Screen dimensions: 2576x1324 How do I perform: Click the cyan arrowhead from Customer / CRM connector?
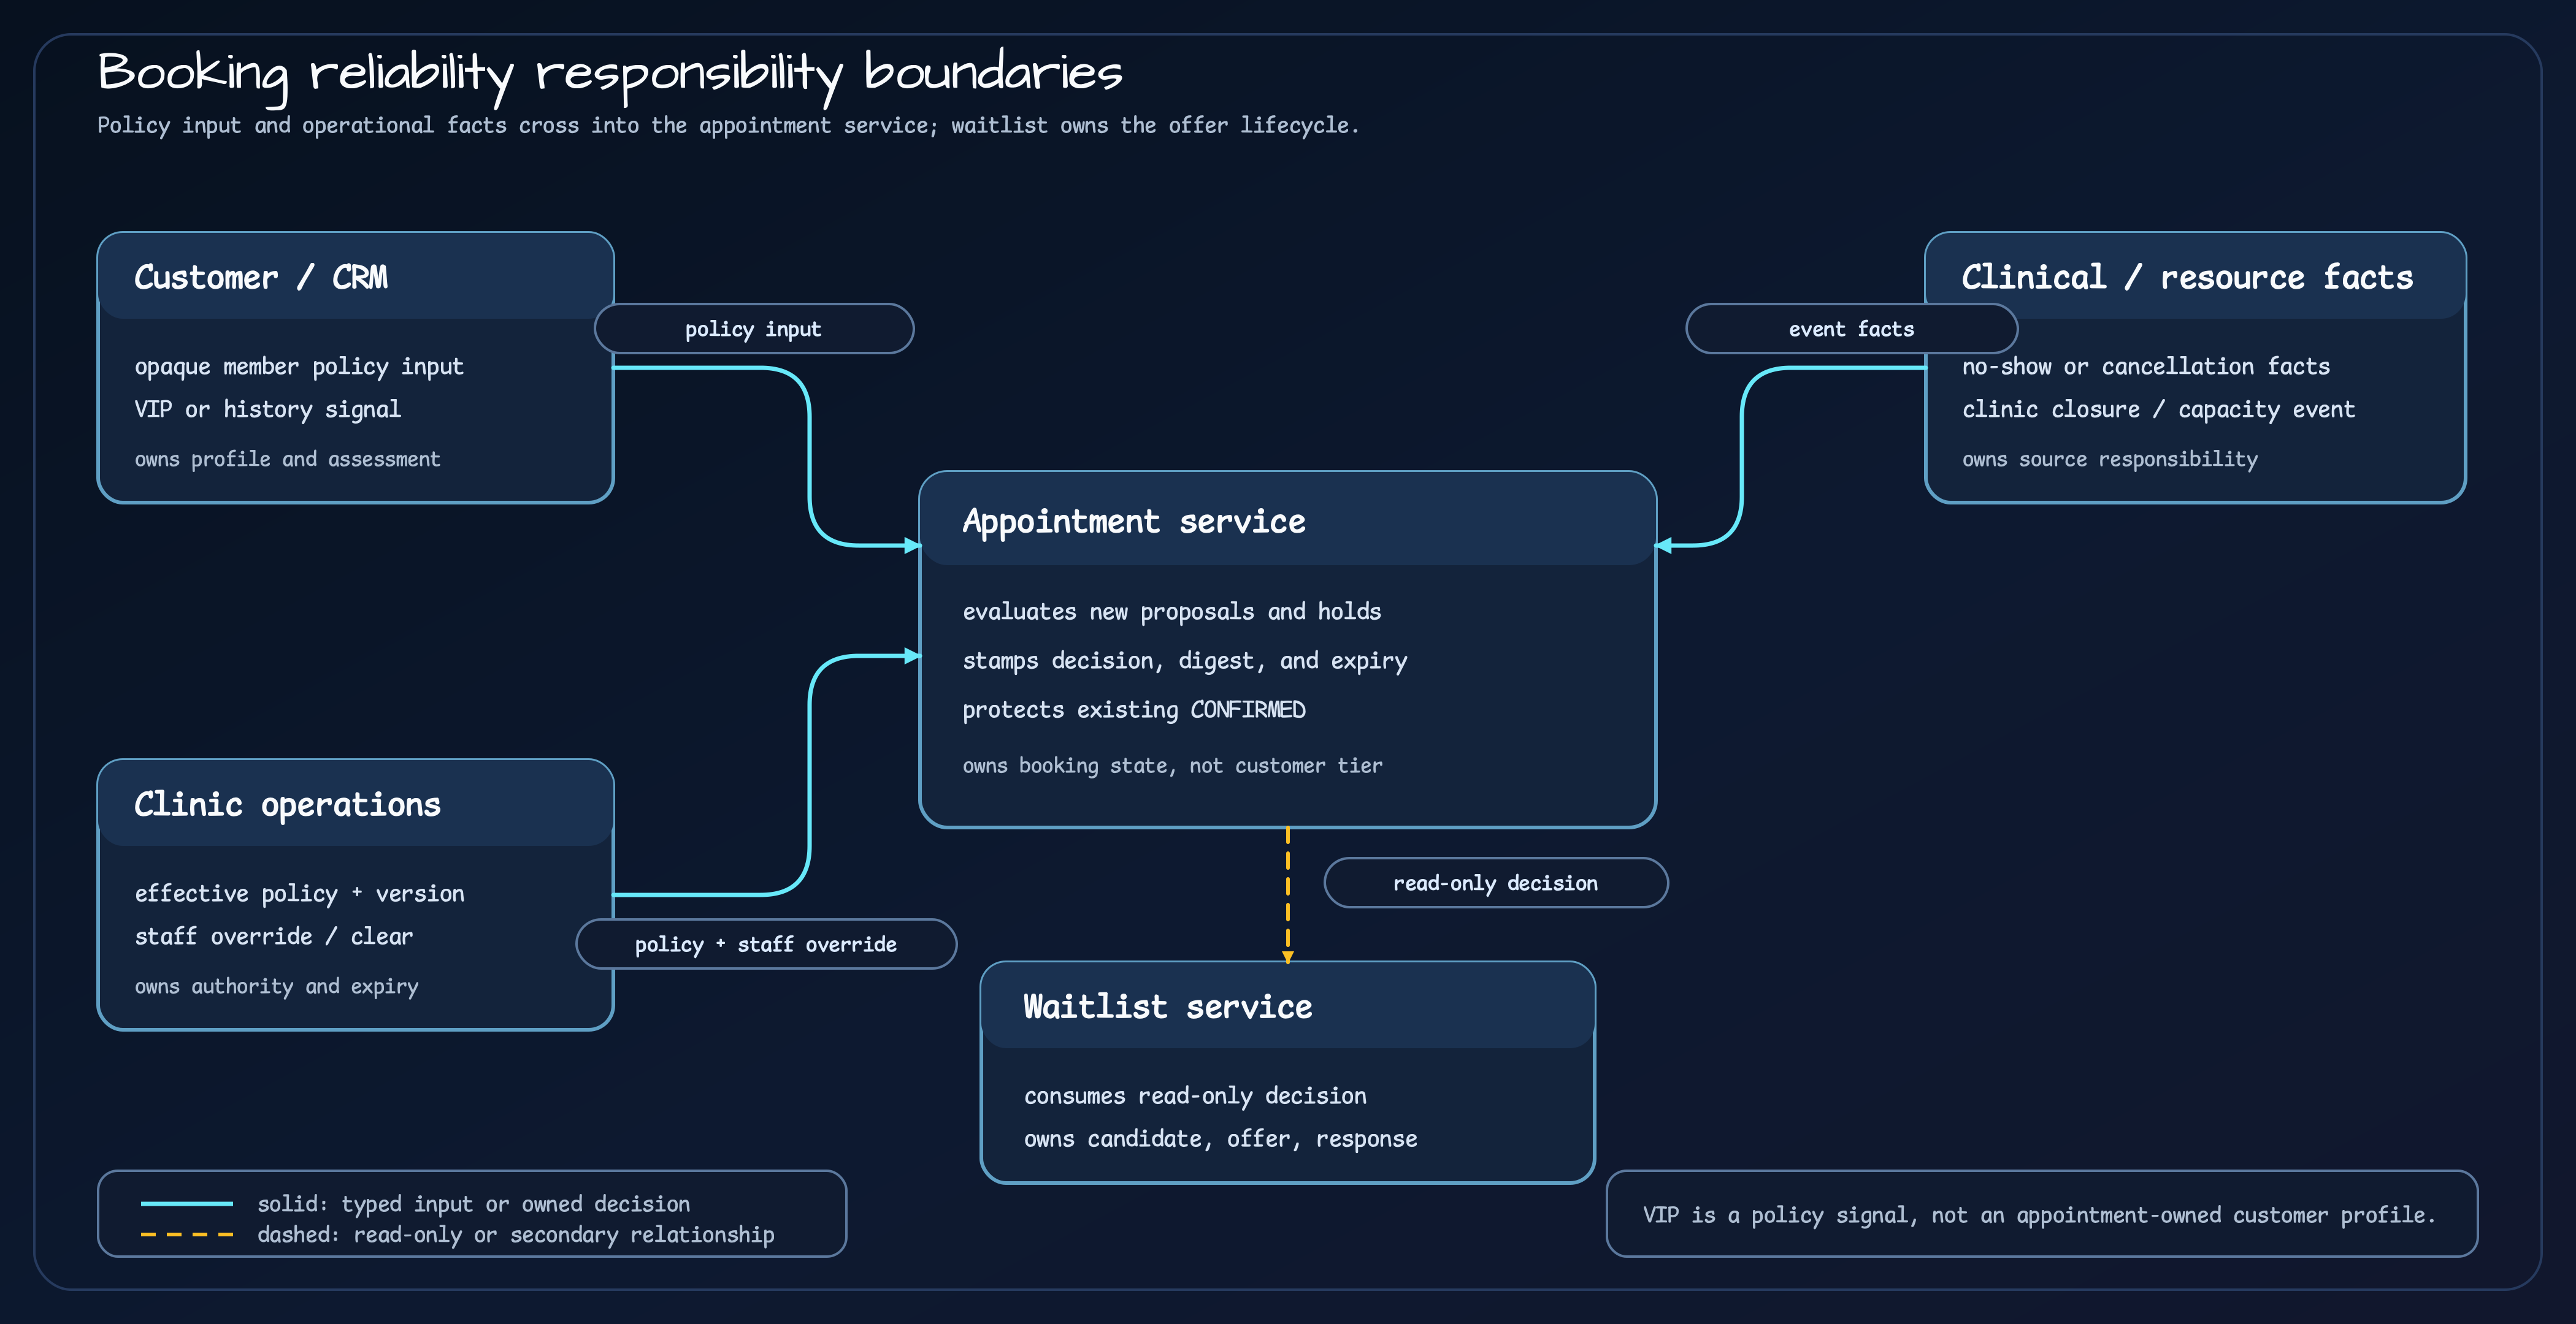pos(912,546)
